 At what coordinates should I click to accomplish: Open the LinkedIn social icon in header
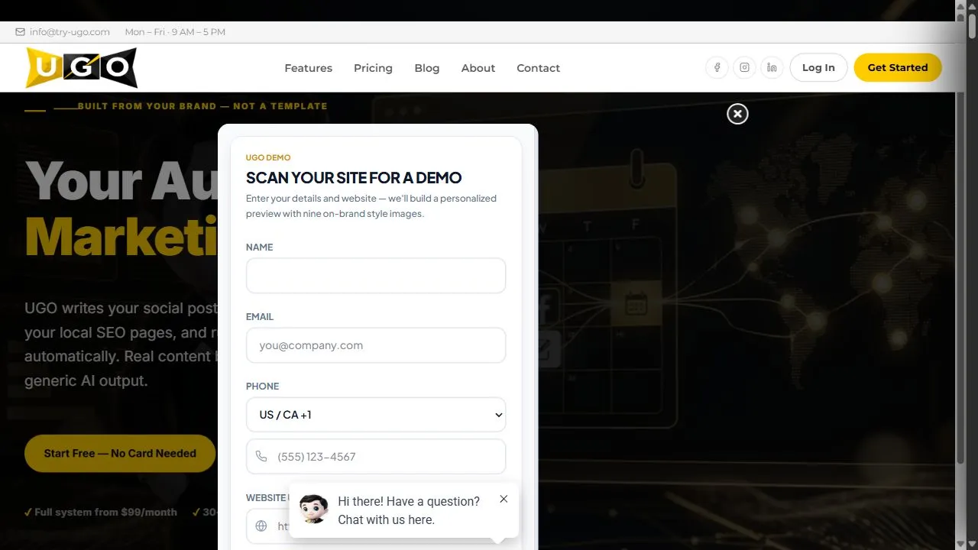[772, 67]
